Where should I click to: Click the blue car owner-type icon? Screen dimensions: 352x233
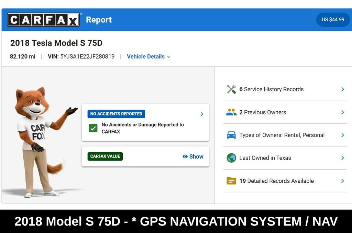point(231,135)
